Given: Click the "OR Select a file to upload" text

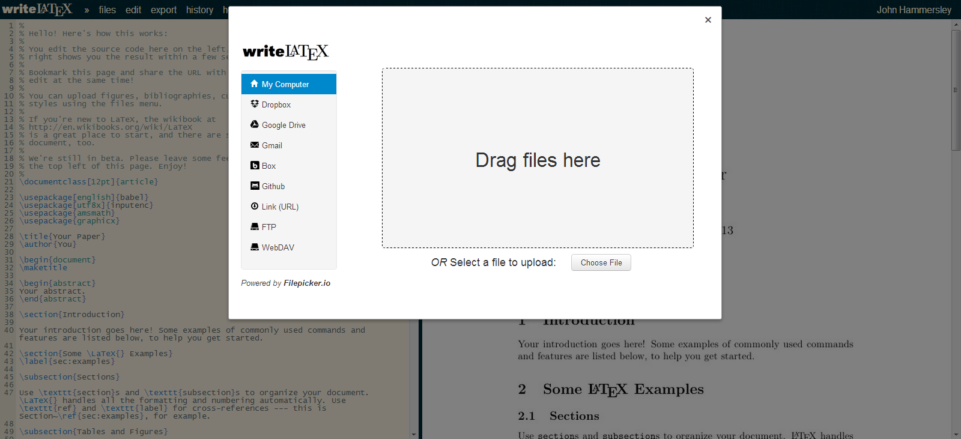Looking at the screenshot, I should coord(494,262).
